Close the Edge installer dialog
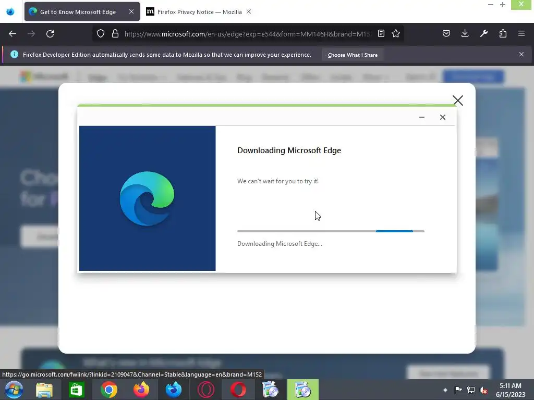Viewport: 534px width, 400px height. pos(443,117)
